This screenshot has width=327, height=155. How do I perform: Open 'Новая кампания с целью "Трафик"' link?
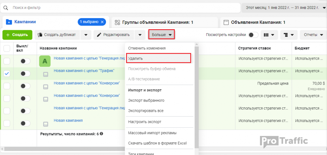coord(84,71)
